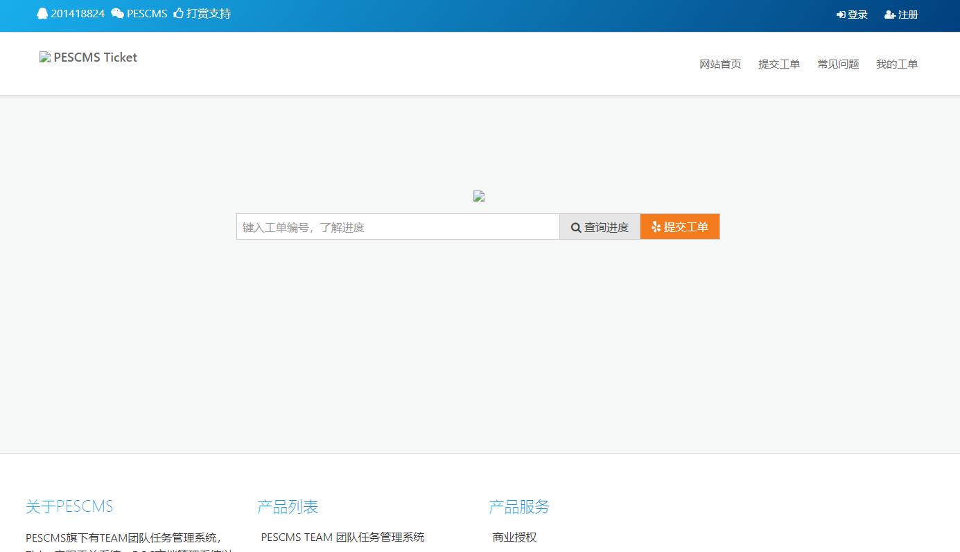Click the 产品列表 footer heading
Image resolution: width=960 pixels, height=552 pixels.
(x=288, y=506)
